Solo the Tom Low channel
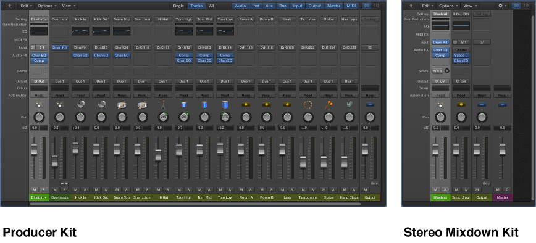Image resolution: width=536 pixels, height=243 pixels. pyautogui.click(x=230, y=190)
